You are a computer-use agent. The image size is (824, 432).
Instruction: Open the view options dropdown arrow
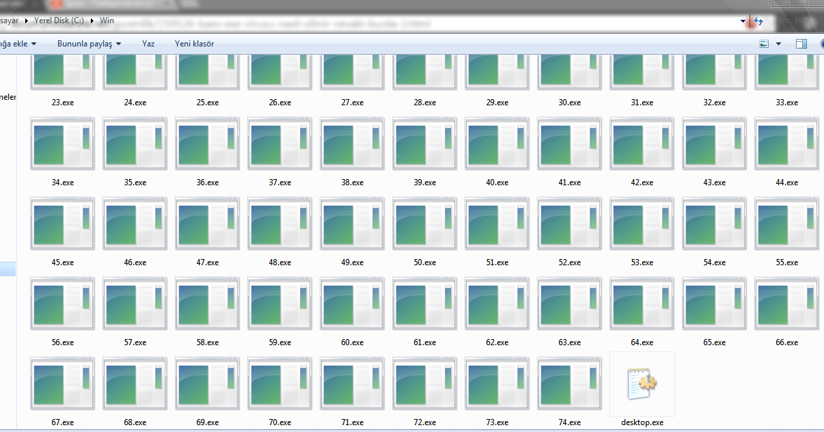778,44
